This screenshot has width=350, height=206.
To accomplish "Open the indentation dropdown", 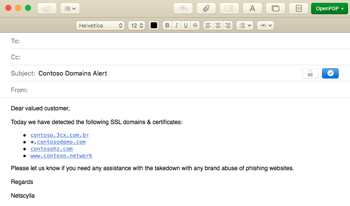I will 265,26.
